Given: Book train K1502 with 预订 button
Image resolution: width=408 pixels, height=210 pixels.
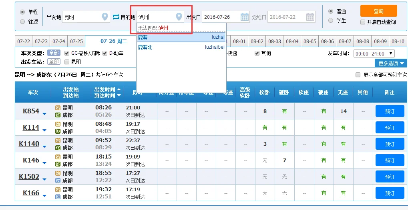Looking at the screenshot, I should tap(390, 177).
